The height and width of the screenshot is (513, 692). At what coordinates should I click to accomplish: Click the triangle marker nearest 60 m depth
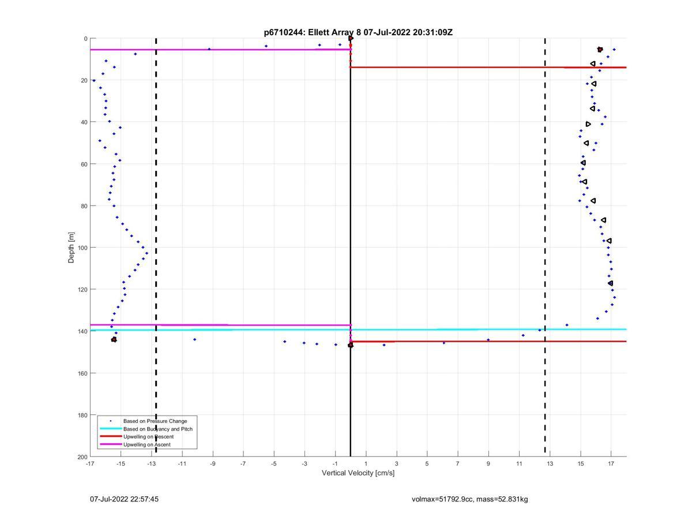(x=583, y=163)
